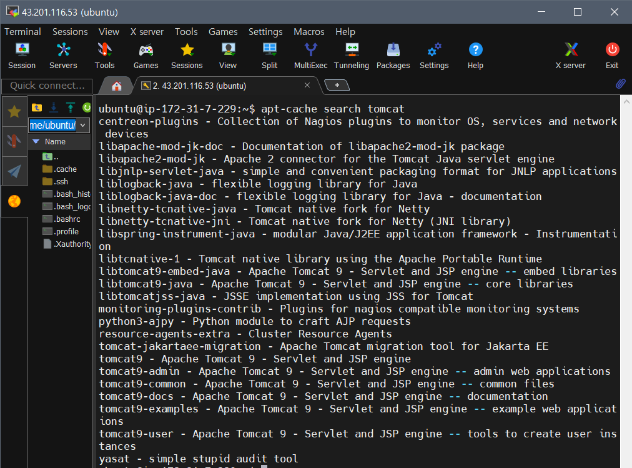The height and width of the screenshot is (468, 632).
Task: Open the Help menu in the menu bar
Action: click(x=345, y=31)
